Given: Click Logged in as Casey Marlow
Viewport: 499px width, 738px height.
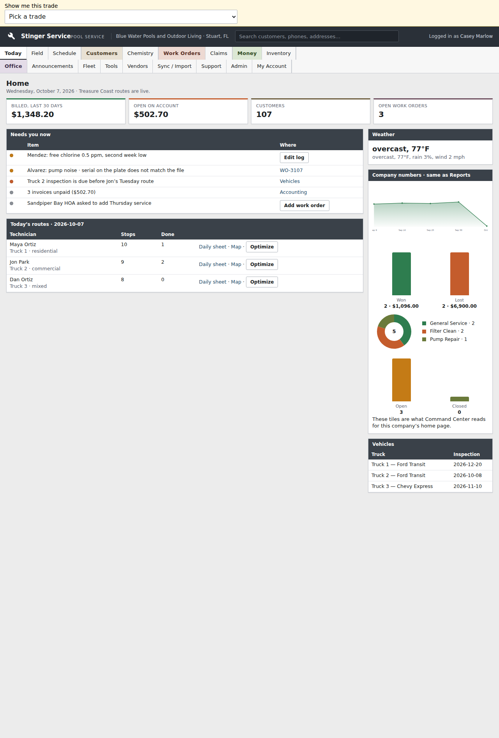Looking at the screenshot, I should [x=461, y=36].
